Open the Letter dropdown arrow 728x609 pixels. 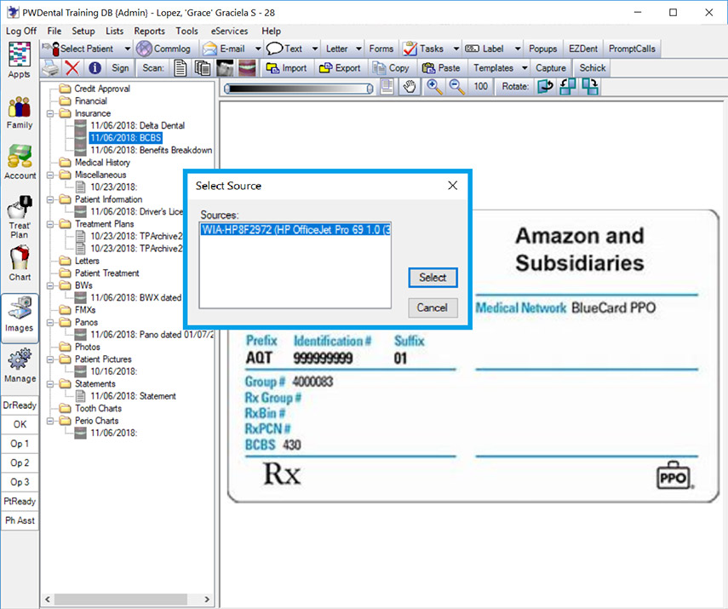point(358,49)
